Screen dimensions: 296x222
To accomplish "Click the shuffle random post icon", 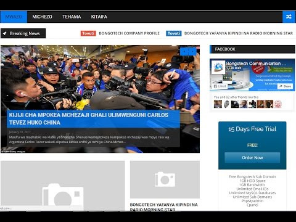I will pyautogui.click(x=289, y=17).
